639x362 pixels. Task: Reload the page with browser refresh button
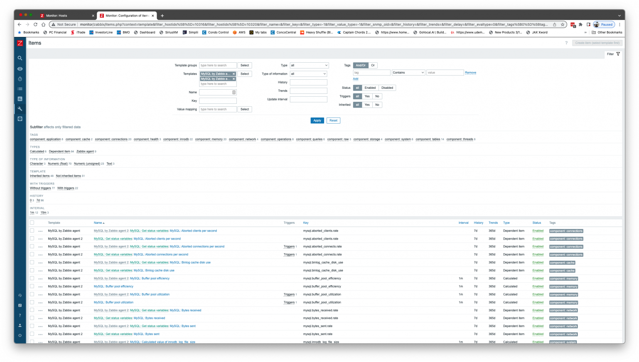[35, 24]
